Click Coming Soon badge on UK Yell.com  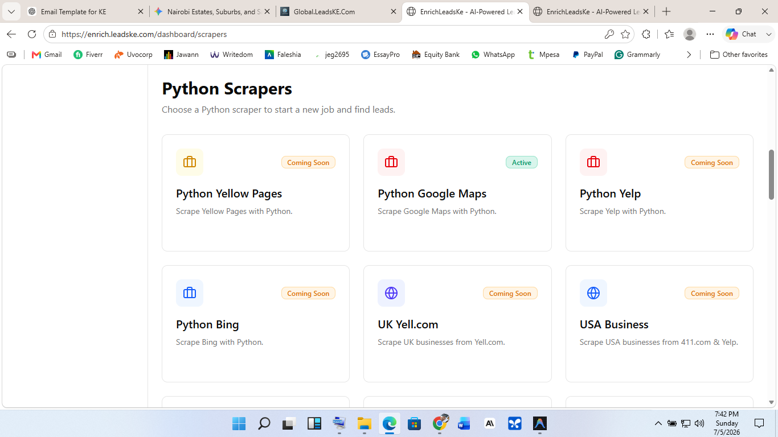510,294
